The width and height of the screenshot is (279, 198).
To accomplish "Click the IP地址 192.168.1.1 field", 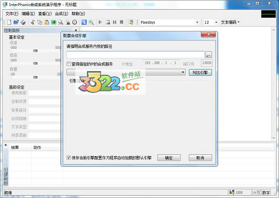I will pyautogui.click(x=161, y=63).
